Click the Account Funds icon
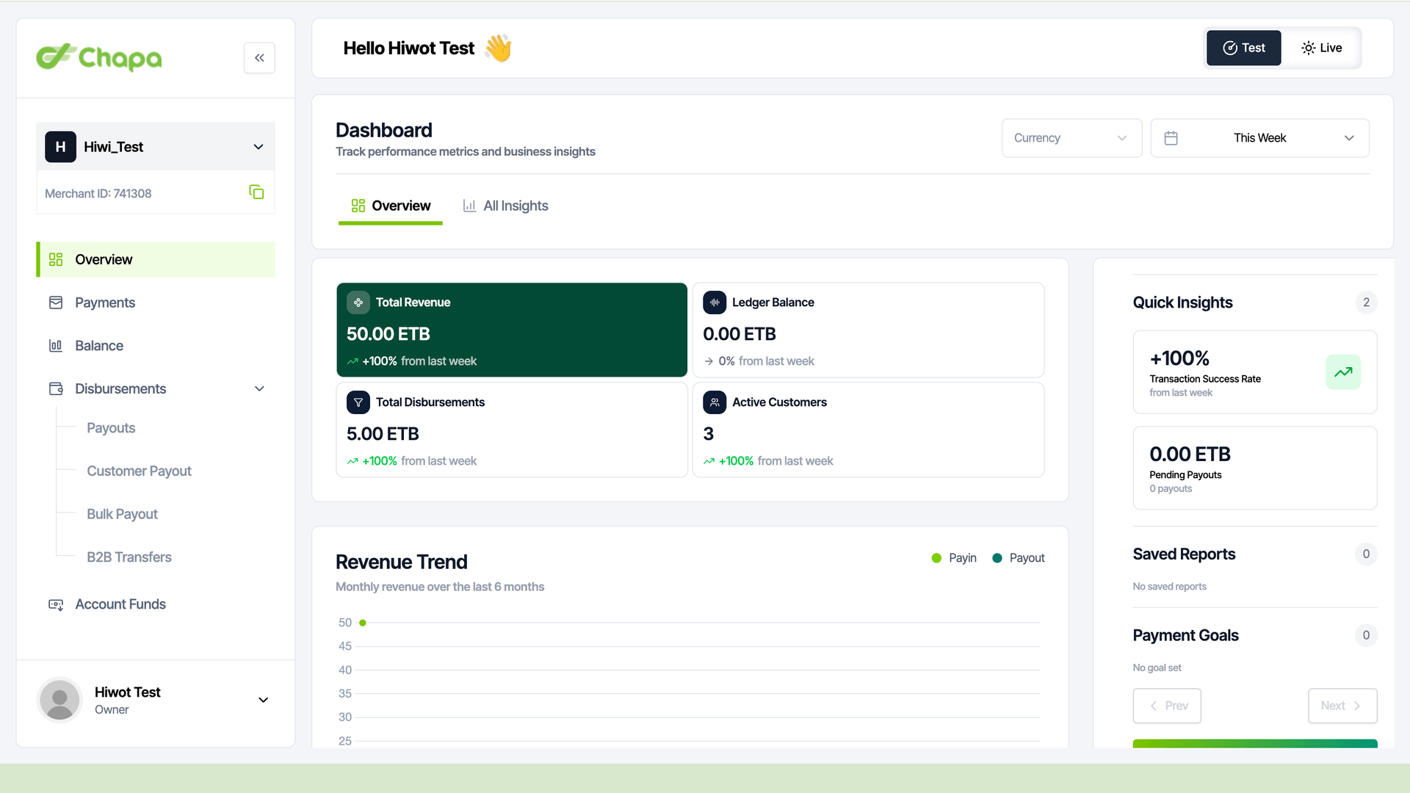This screenshot has width=1410, height=793. click(56, 604)
